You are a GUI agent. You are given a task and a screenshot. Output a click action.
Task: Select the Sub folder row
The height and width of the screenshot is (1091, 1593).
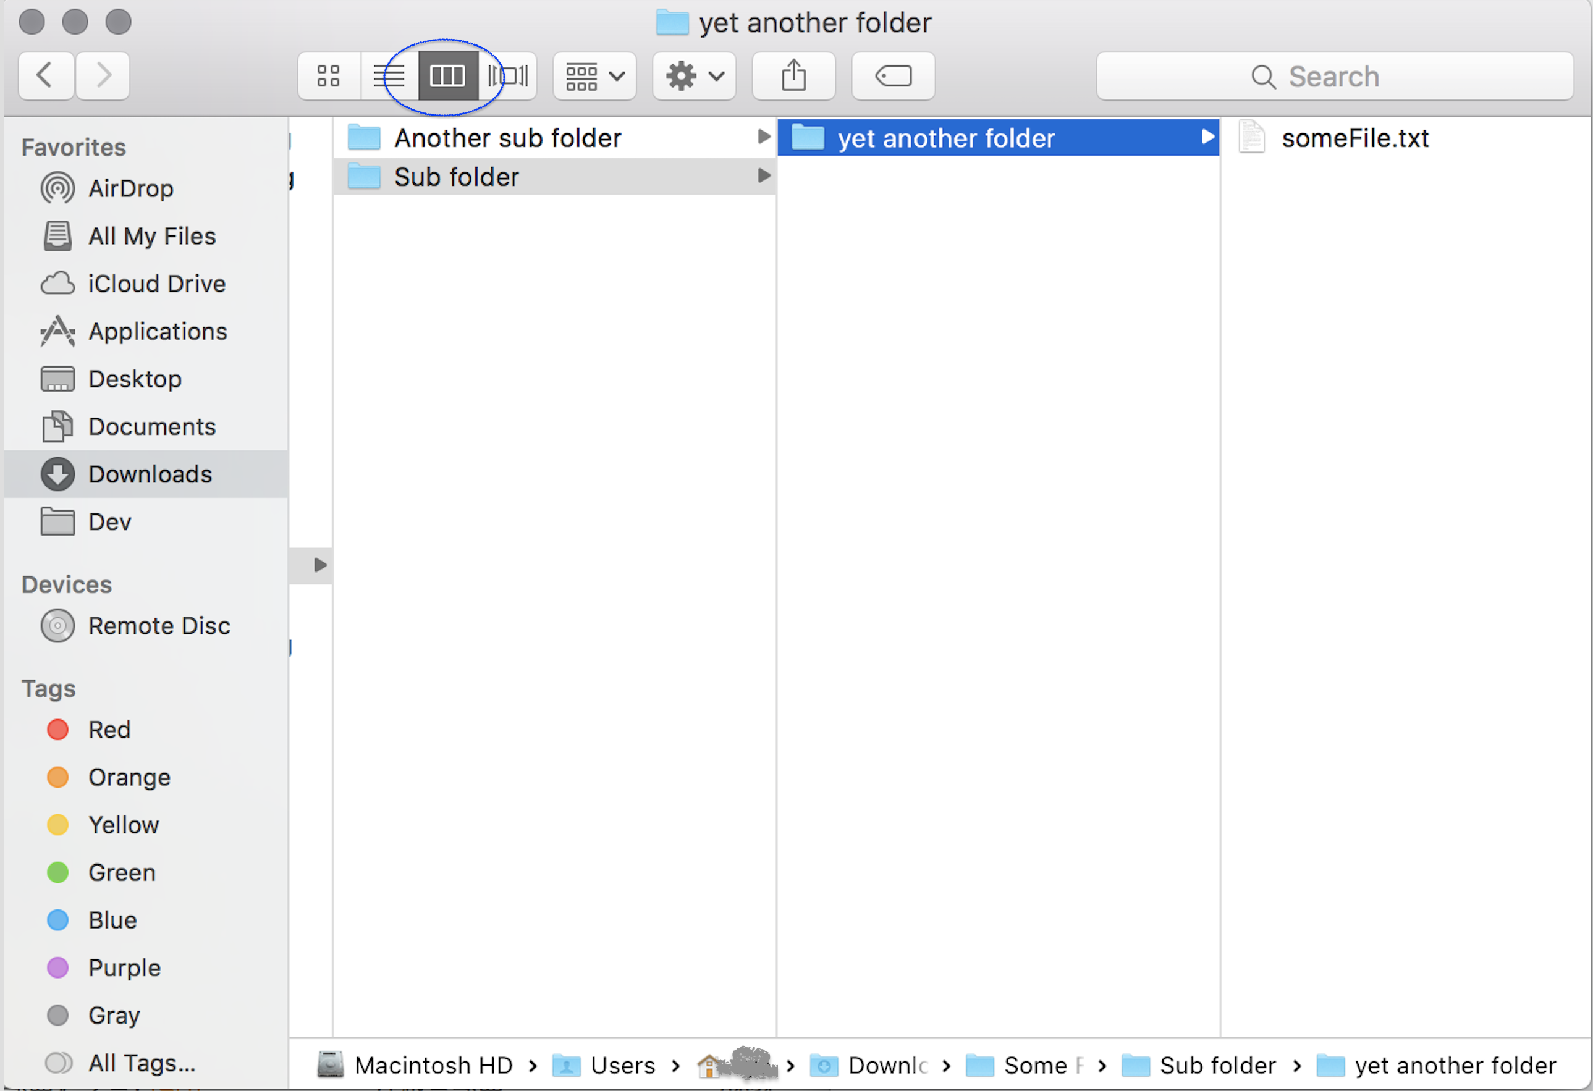[x=554, y=177]
